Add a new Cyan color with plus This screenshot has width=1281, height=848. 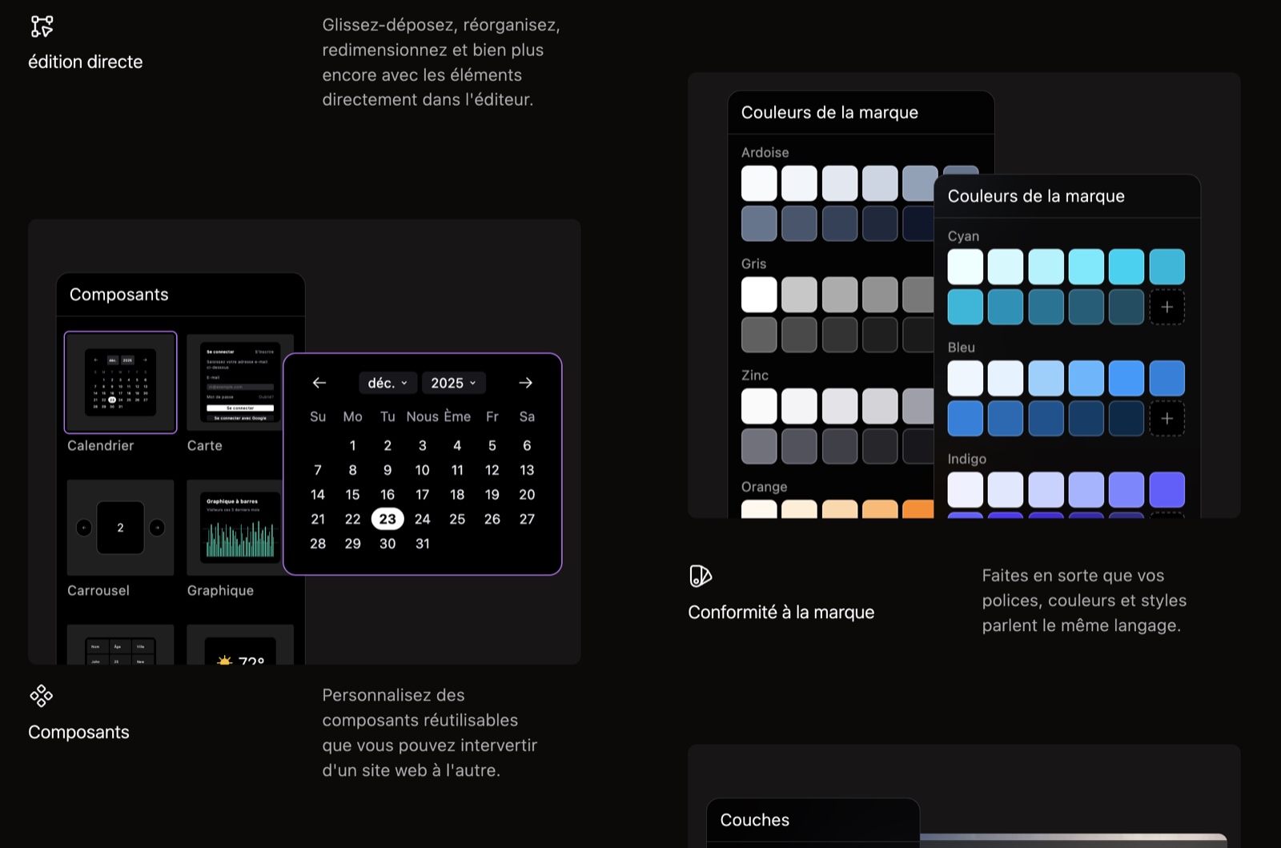click(x=1167, y=307)
